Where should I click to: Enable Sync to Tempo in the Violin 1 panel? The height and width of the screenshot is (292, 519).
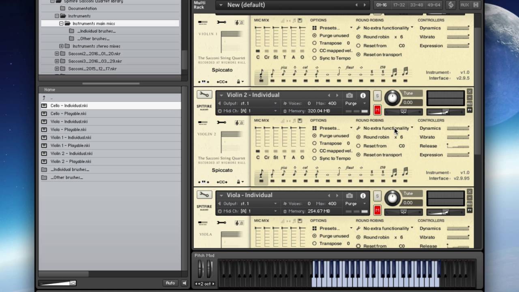point(314,58)
